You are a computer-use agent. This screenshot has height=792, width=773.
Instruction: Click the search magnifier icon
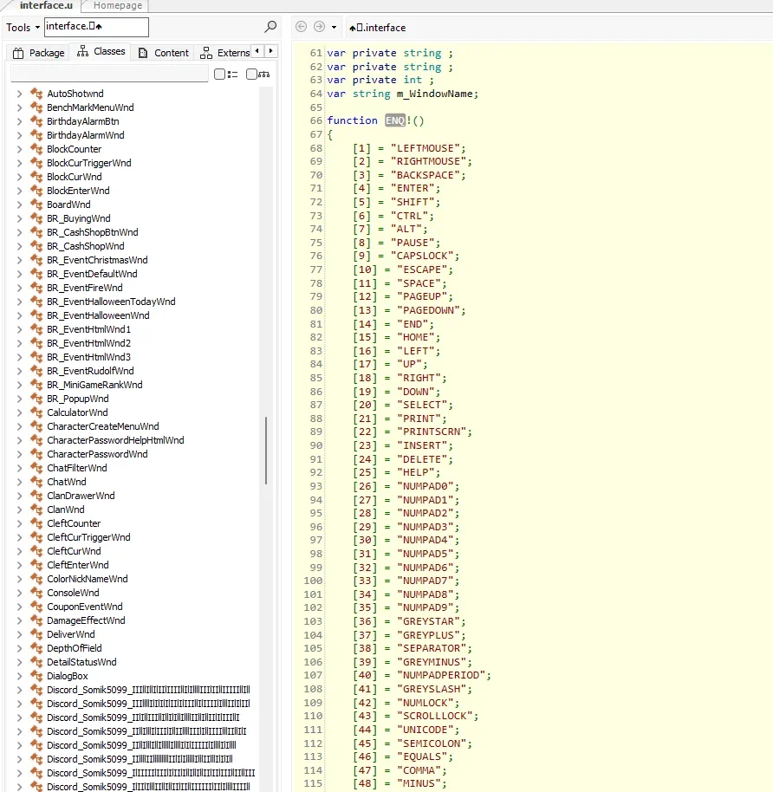click(x=270, y=26)
